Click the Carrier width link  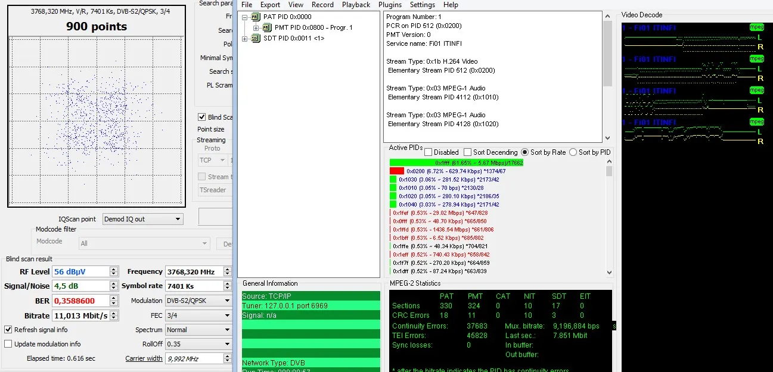click(144, 358)
